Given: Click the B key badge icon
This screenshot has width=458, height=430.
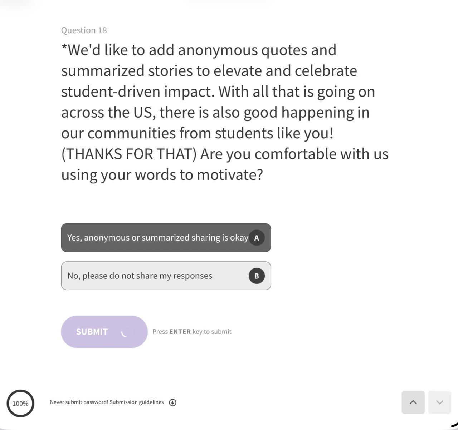Looking at the screenshot, I should coord(257,276).
